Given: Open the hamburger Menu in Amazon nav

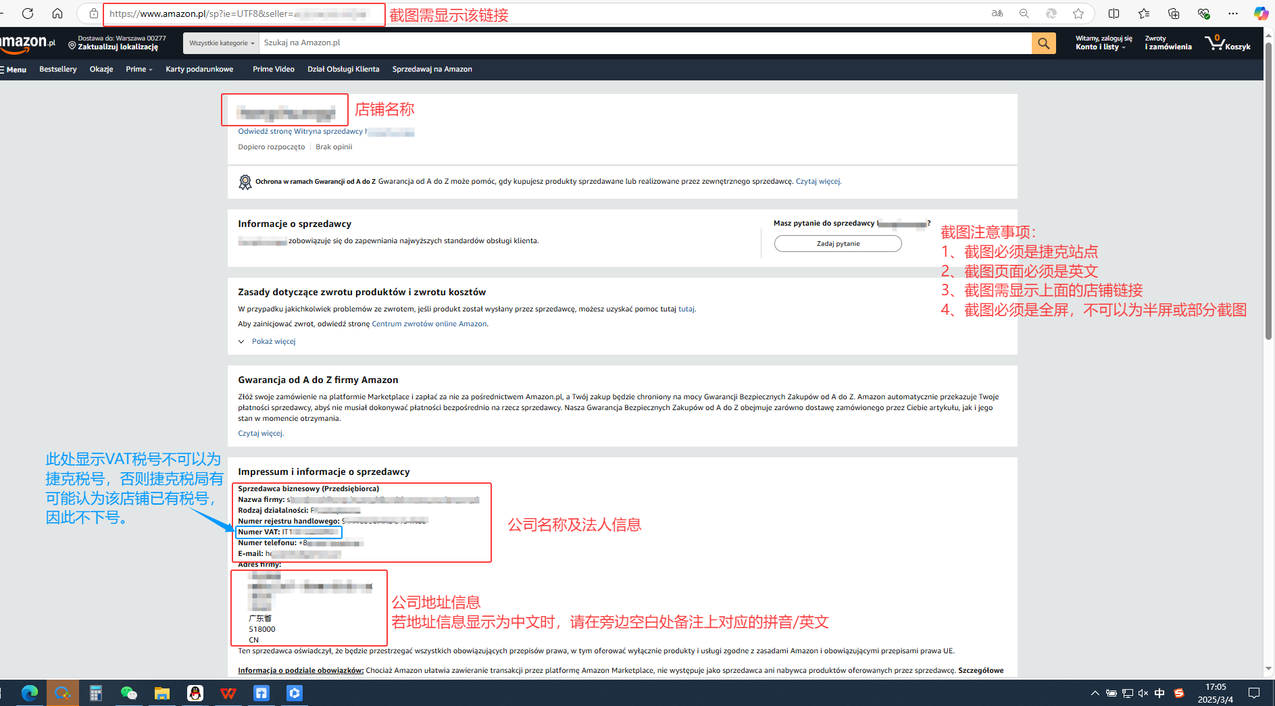Looking at the screenshot, I should tap(14, 70).
